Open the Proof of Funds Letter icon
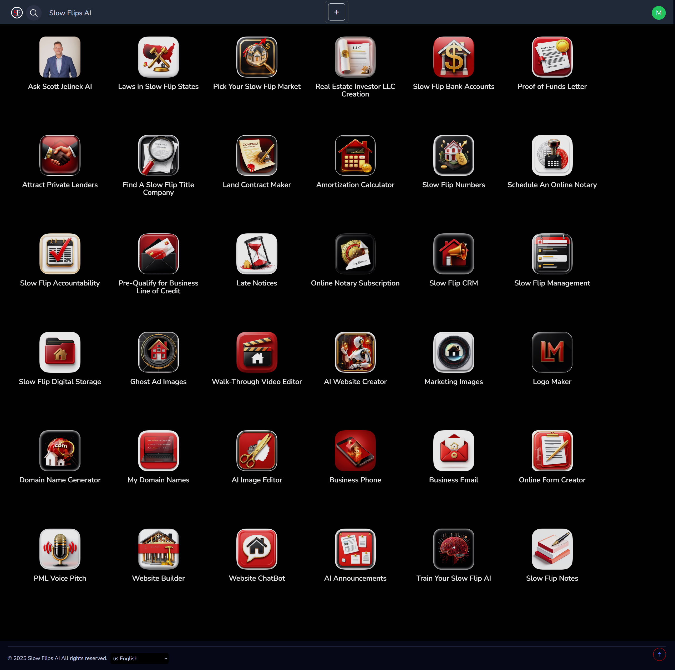675x670 pixels. coord(552,57)
